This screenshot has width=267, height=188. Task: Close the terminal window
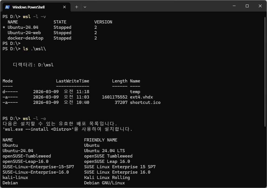click(260, 6)
